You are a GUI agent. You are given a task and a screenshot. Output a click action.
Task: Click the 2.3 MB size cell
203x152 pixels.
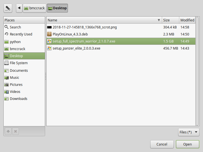click(169, 34)
